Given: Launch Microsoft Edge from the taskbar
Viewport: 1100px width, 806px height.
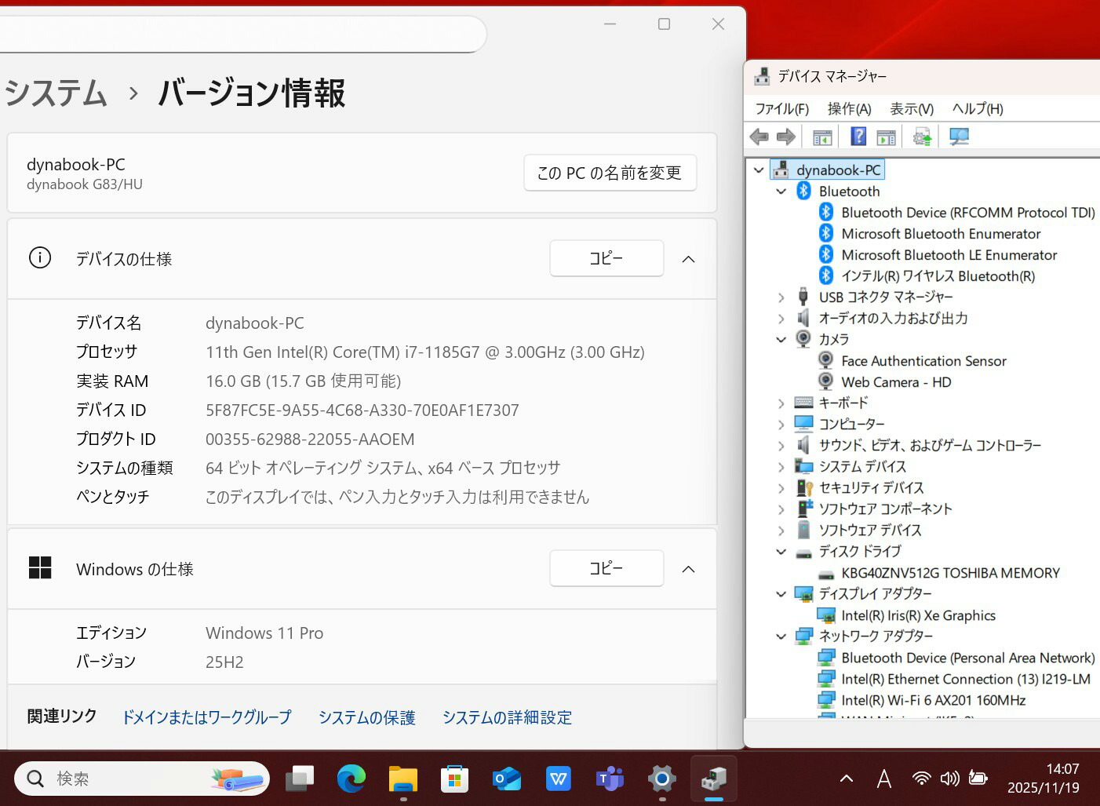Looking at the screenshot, I should [x=351, y=779].
